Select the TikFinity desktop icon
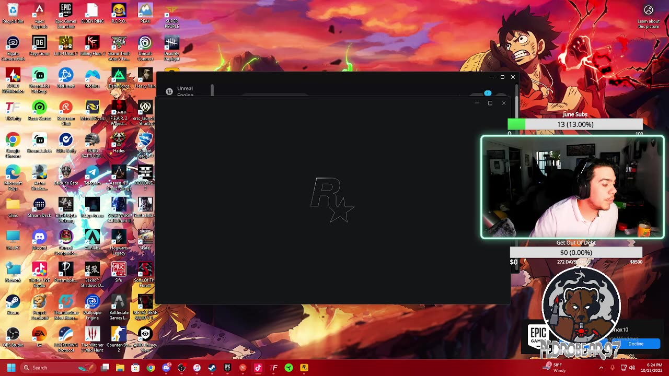 point(13,111)
